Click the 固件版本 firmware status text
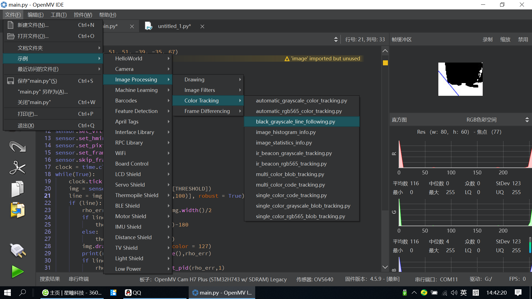 372,279
